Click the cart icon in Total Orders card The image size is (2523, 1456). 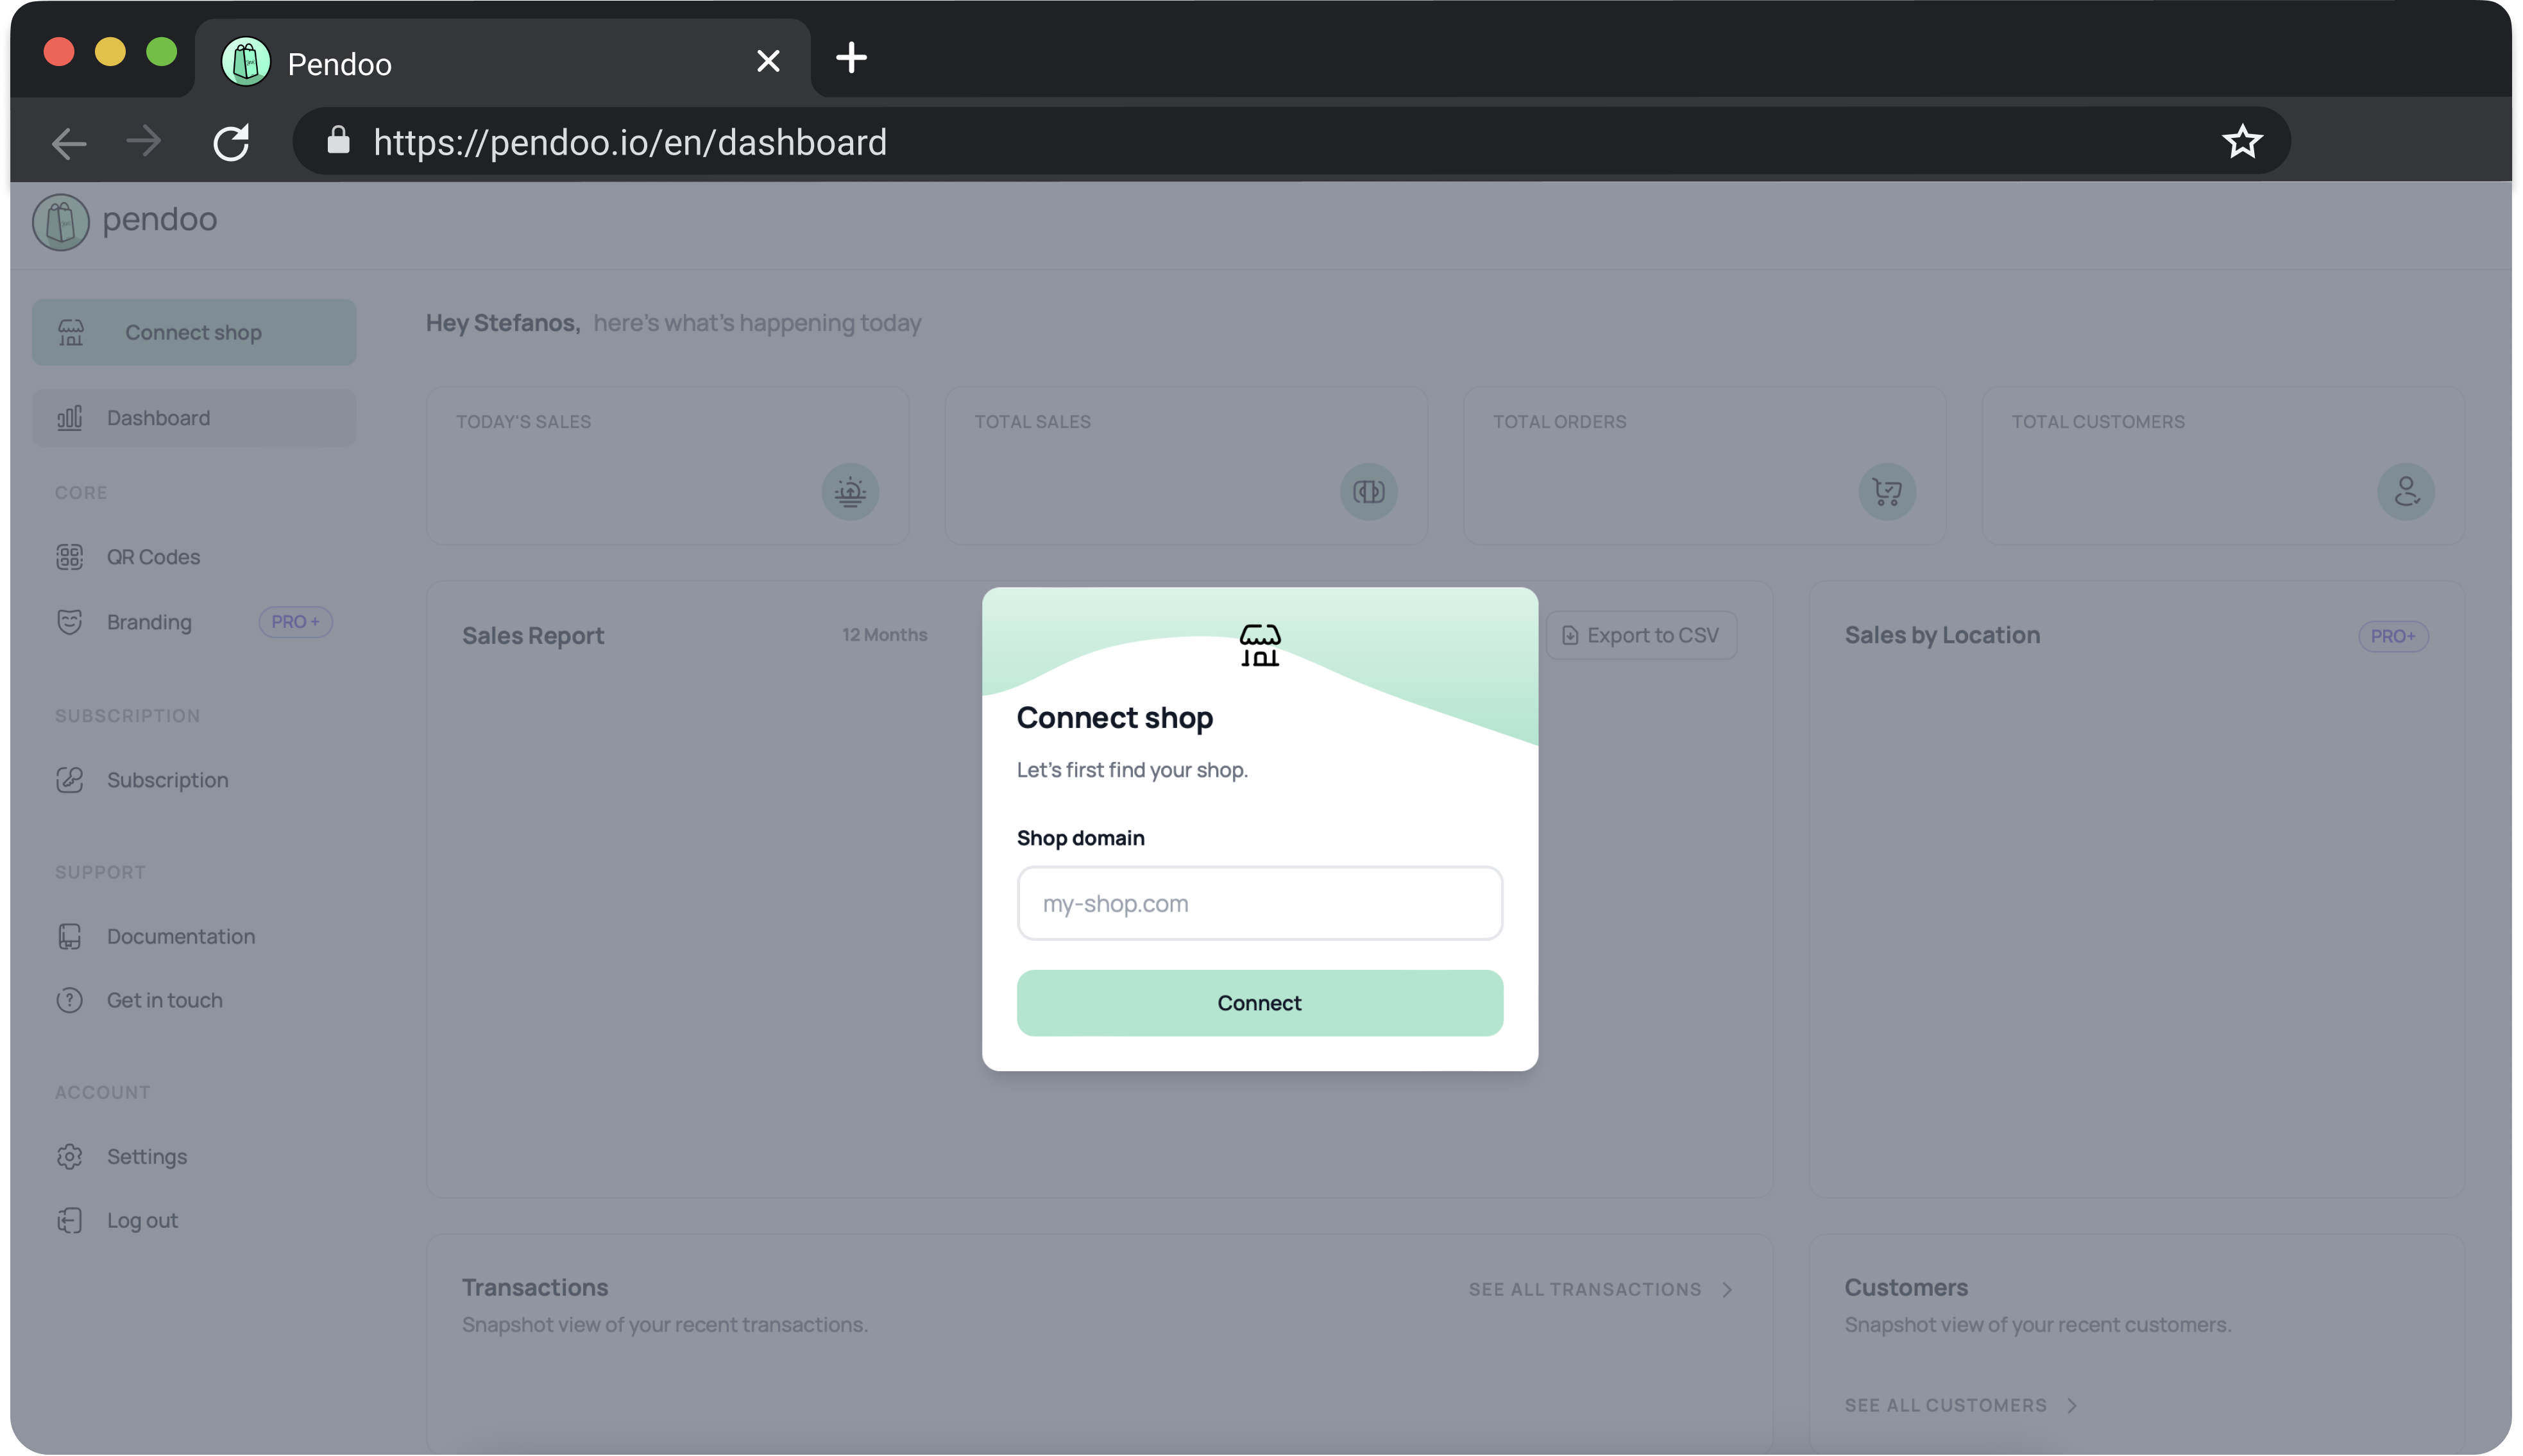(1887, 491)
